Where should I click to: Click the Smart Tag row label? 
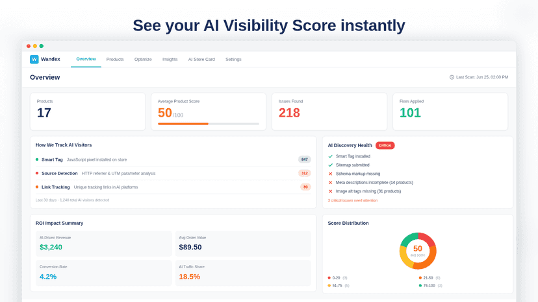(x=52, y=159)
